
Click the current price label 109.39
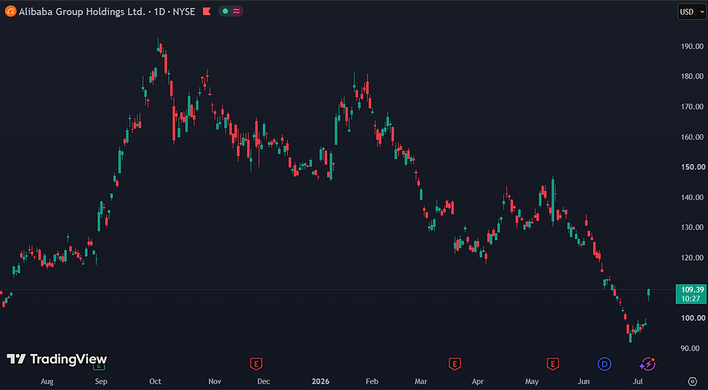690,294
